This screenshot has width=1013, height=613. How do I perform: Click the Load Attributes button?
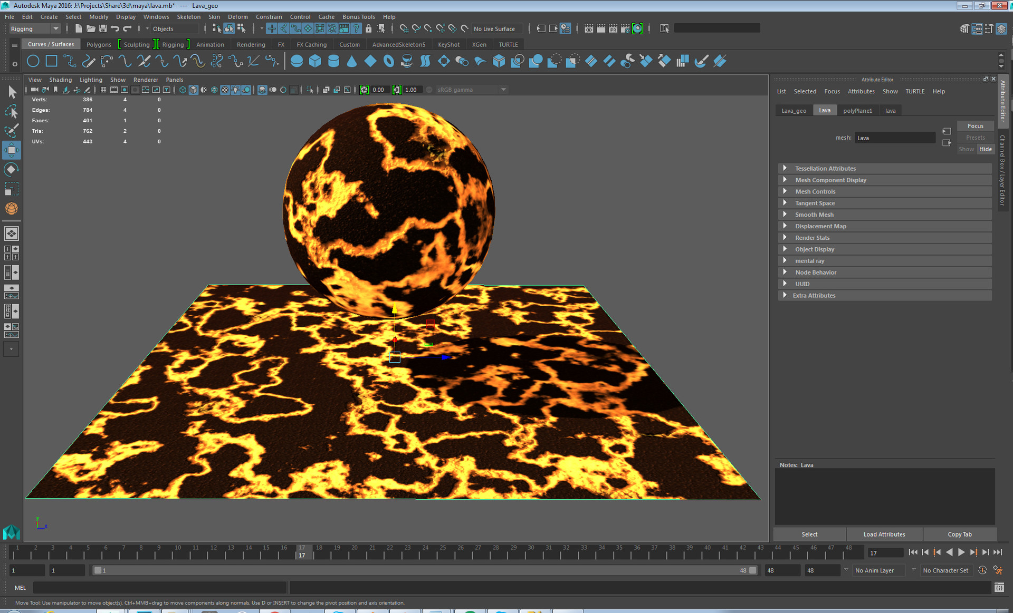(x=884, y=534)
